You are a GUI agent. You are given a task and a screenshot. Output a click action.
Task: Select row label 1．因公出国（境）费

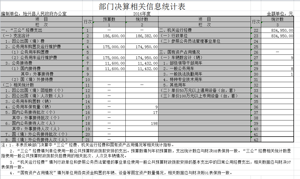tap(25, 41)
